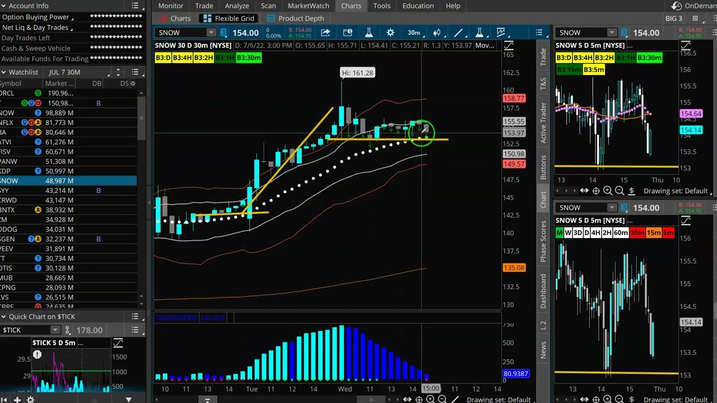The image size is (717, 403).
Task: Click the Account Info panel menu icon
Action: tap(135, 6)
